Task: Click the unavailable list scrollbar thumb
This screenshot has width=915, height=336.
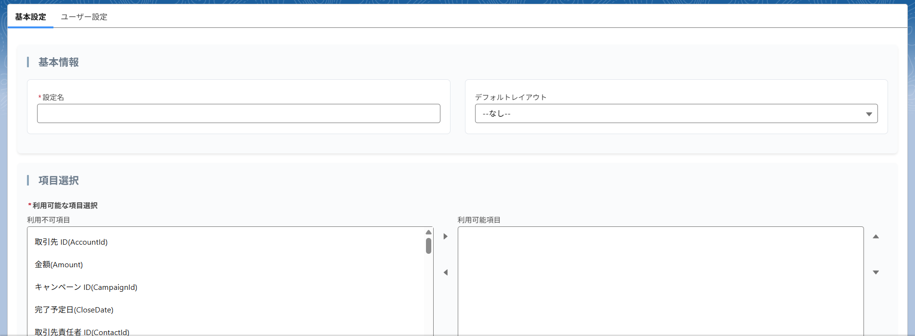Action: 428,246
